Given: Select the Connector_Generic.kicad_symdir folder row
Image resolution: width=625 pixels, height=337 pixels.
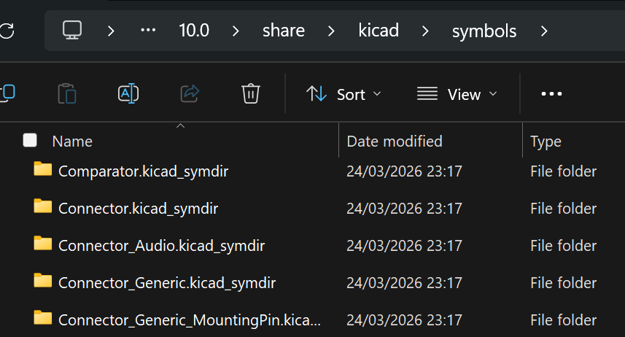Looking at the screenshot, I should coord(167,282).
